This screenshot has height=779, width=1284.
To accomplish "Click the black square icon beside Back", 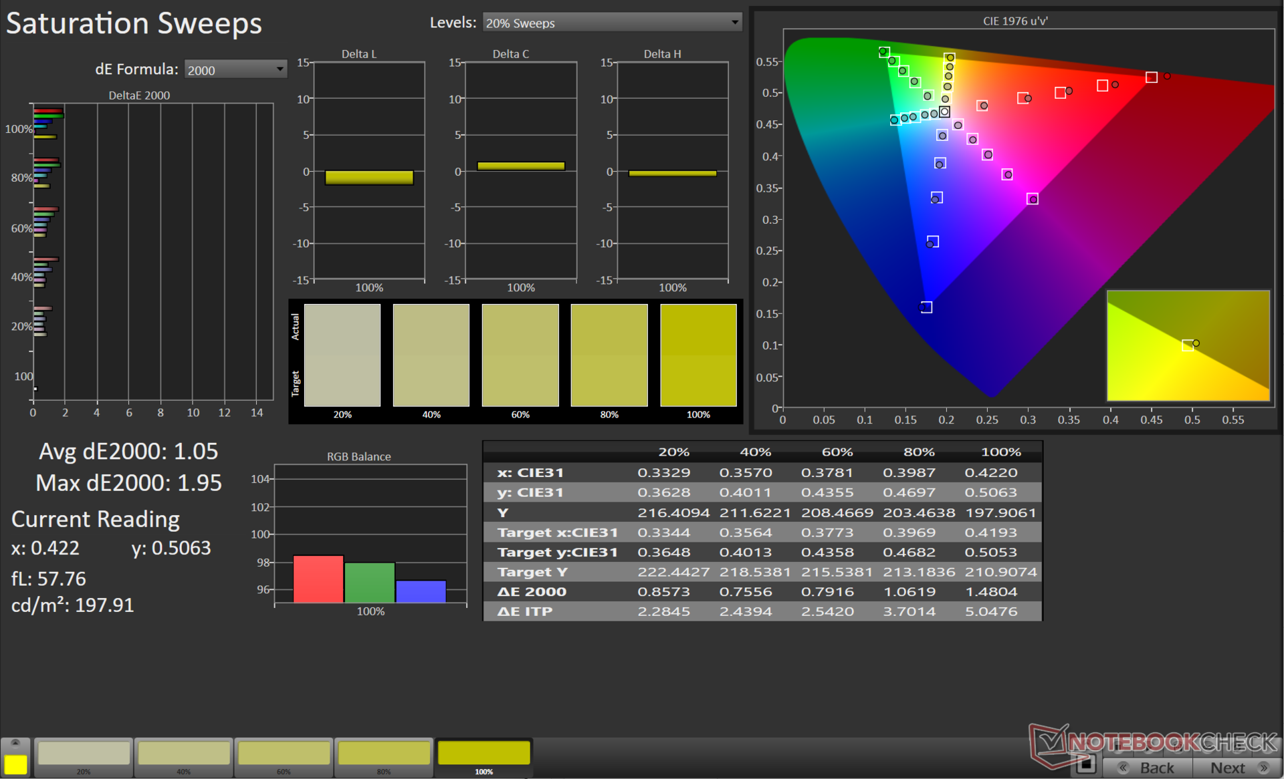I will (x=1087, y=763).
